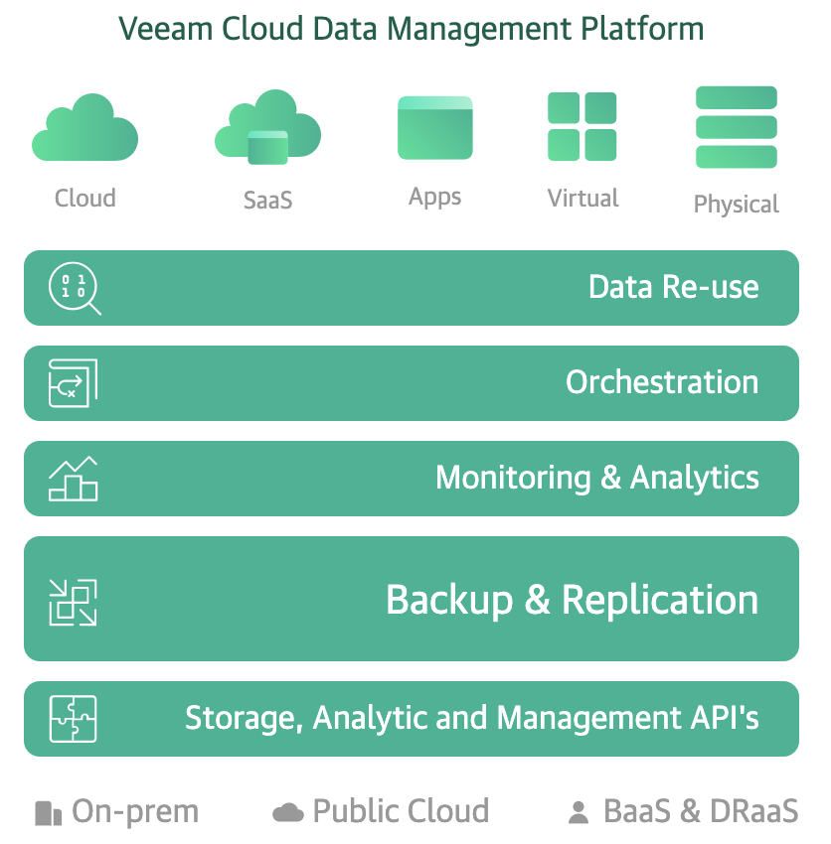
Task: Open Monitoring & Analytics layer text
Action: pos(596,479)
